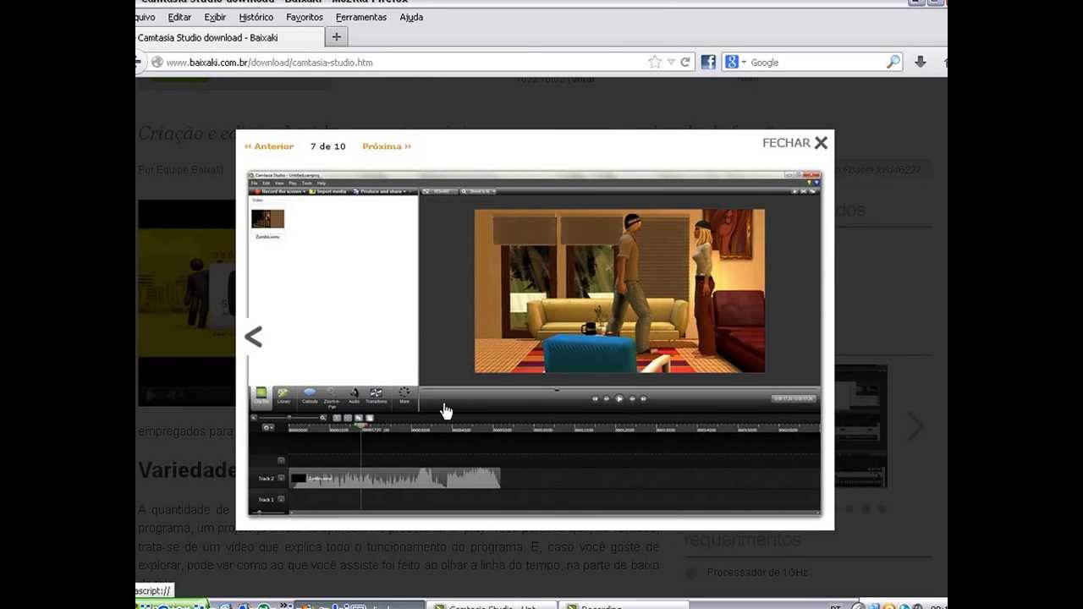Click the '7 de 10' counter text

[x=327, y=146]
